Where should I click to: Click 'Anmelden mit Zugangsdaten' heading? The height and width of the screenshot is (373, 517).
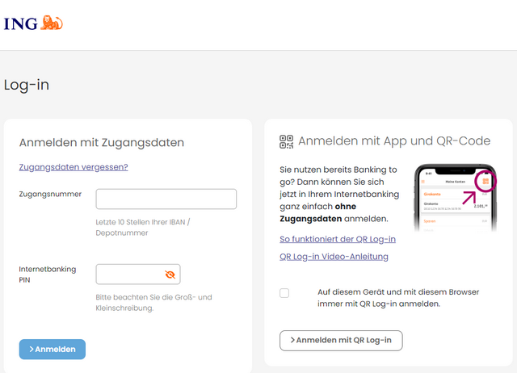tap(102, 143)
